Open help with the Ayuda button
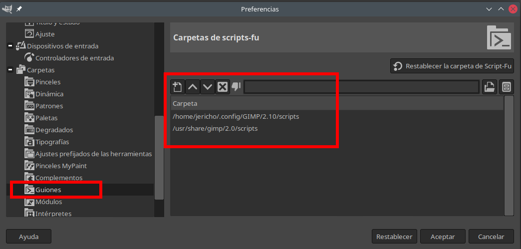The width and height of the screenshot is (521, 249). coord(28,237)
